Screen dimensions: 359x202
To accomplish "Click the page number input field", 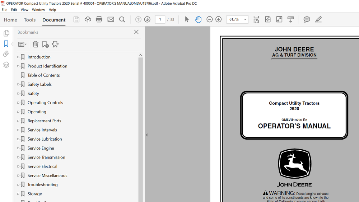I will (x=160, y=19).
